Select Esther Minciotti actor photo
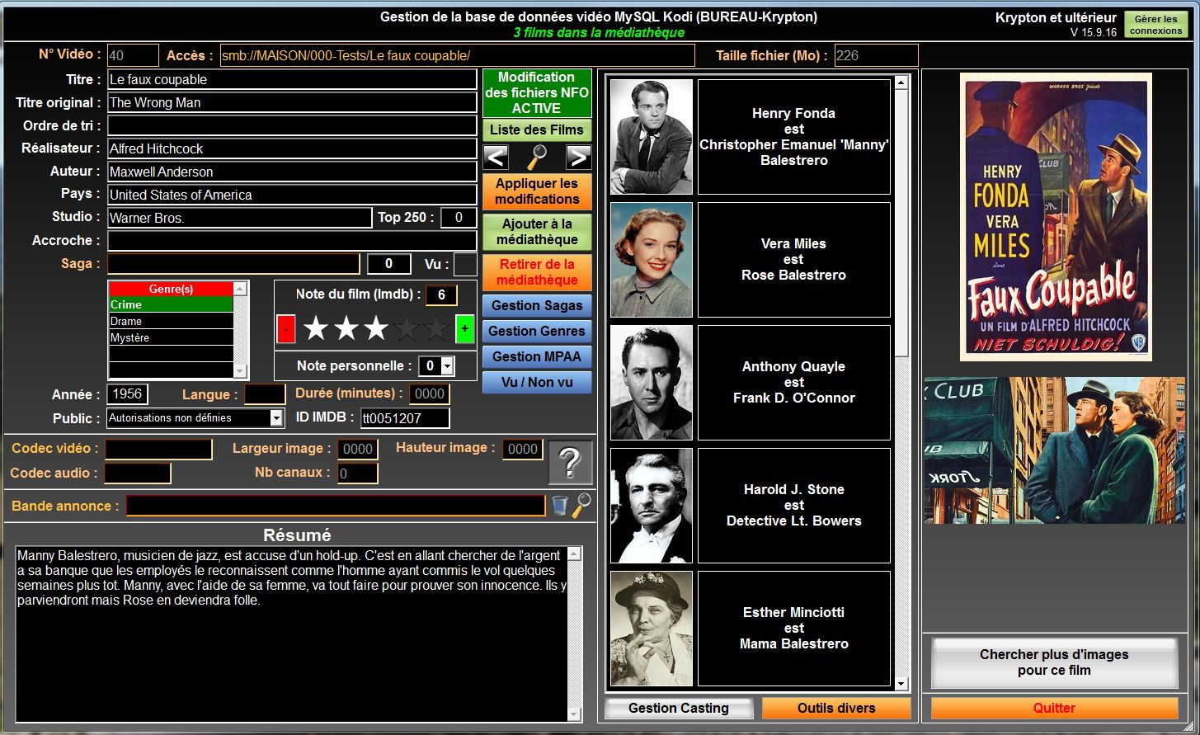Viewport: 1200px width, 735px height. coord(652,629)
